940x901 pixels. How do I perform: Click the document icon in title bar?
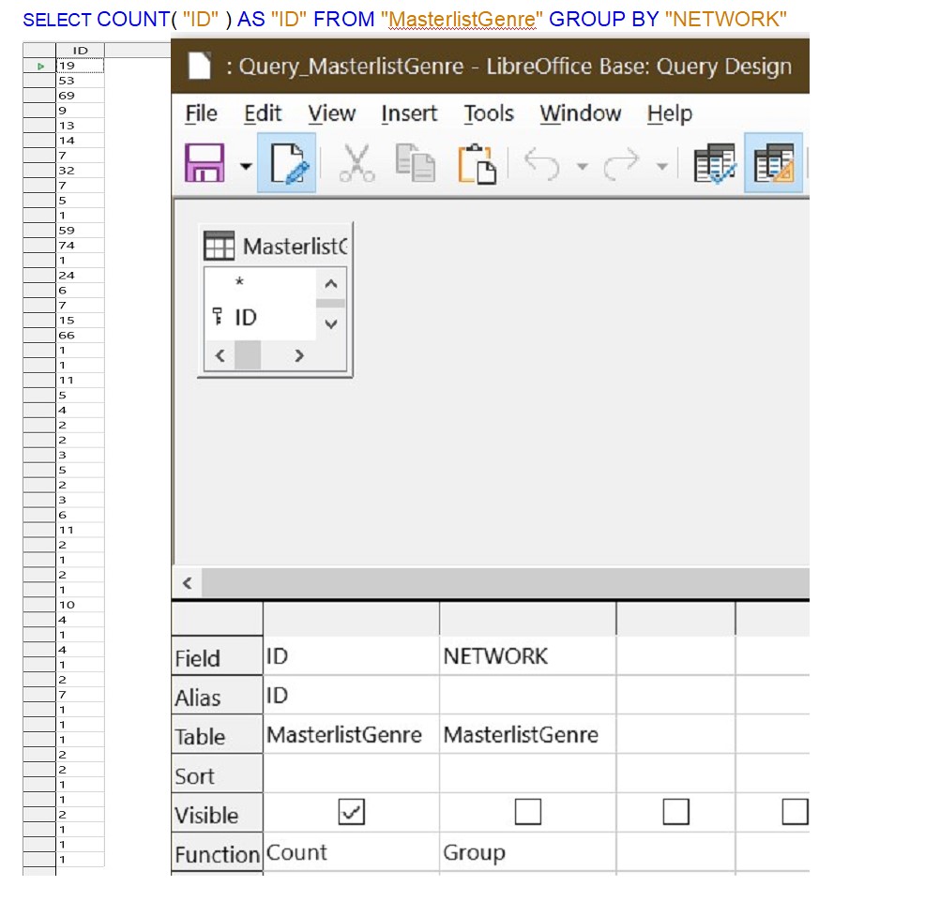click(200, 66)
